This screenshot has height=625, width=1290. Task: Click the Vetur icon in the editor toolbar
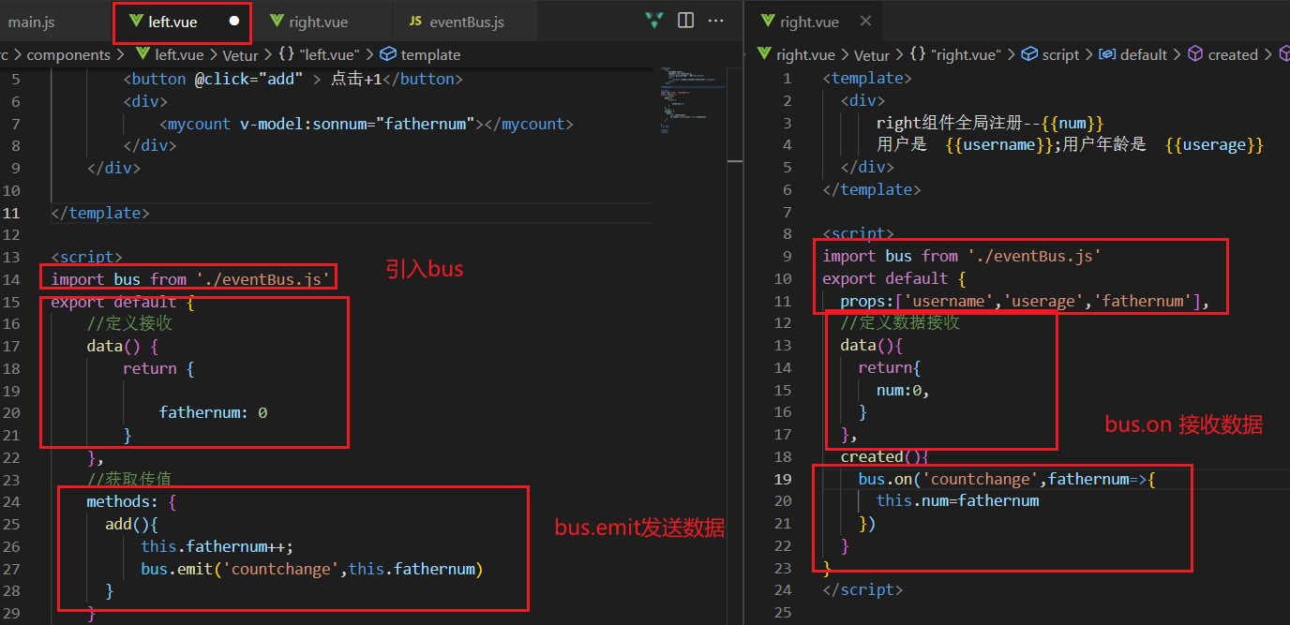click(x=654, y=21)
